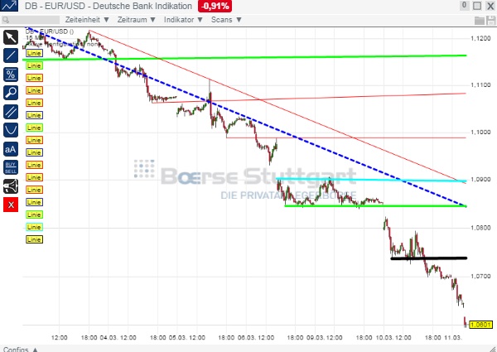Click the 11.03. date label on time axis
The width and height of the screenshot is (497, 352).
pyautogui.click(x=452, y=338)
